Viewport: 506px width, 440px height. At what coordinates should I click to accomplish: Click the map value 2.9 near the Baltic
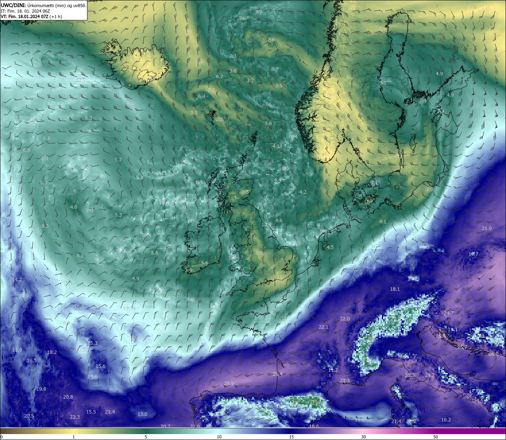pyautogui.click(x=430, y=189)
